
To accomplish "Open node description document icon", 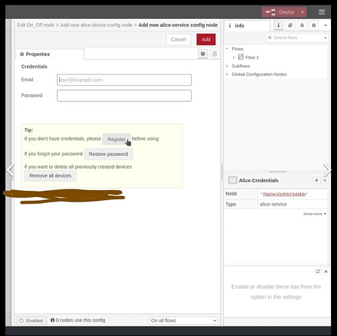I will click(215, 54).
